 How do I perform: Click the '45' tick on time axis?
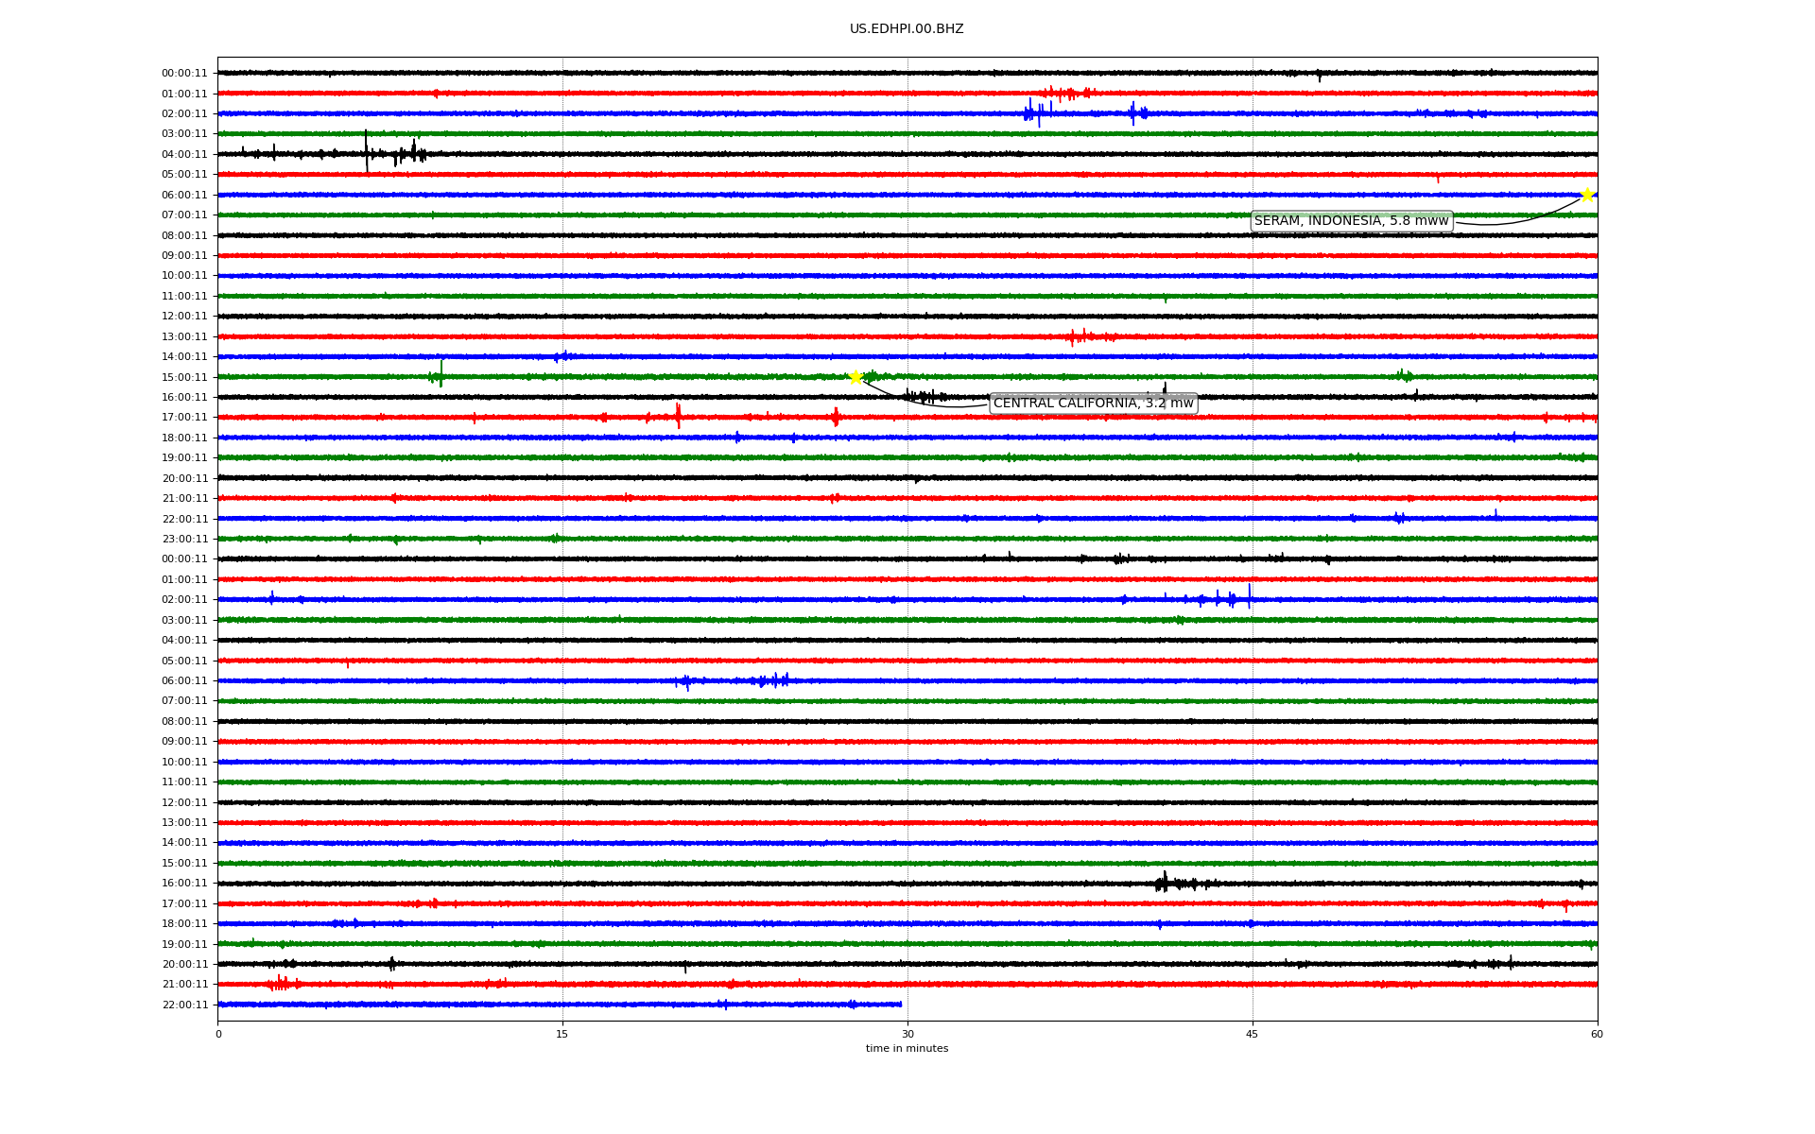[x=1253, y=1034]
